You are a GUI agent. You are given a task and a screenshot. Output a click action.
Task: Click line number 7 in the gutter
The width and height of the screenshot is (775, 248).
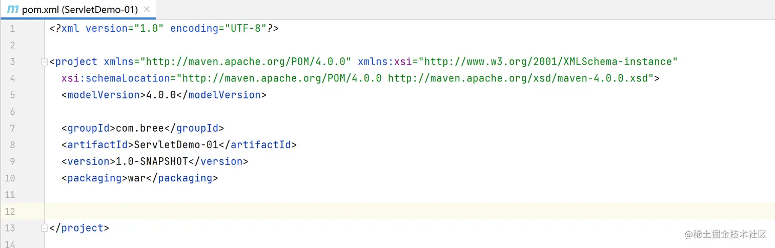pos(12,128)
